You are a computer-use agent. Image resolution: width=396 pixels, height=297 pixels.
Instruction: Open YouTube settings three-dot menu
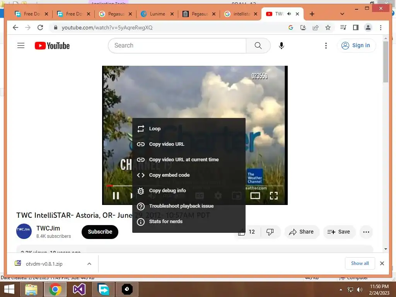pos(326,46)
